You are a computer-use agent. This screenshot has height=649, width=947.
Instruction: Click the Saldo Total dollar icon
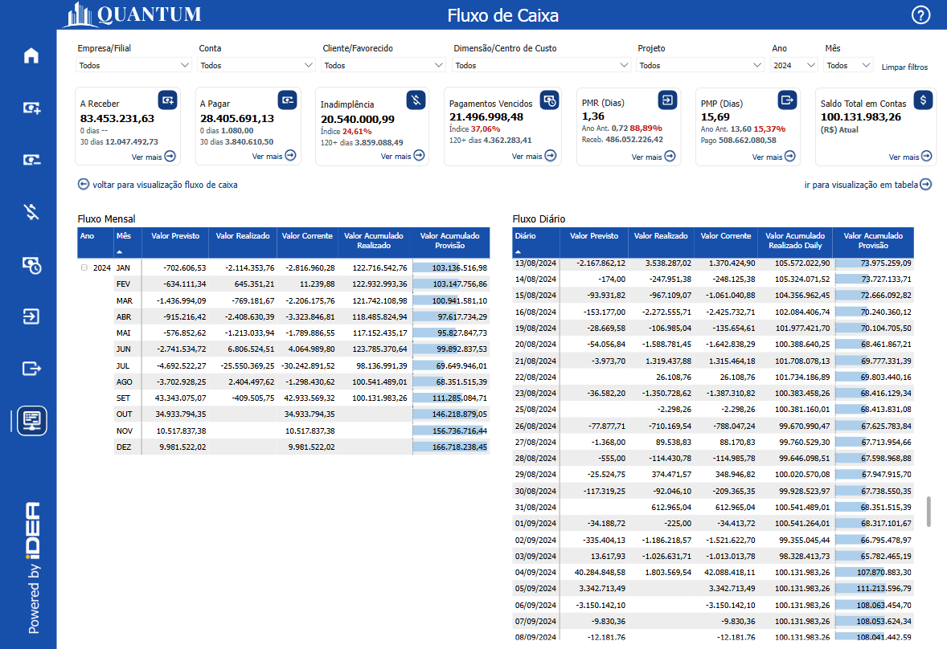tap(924, 100)
